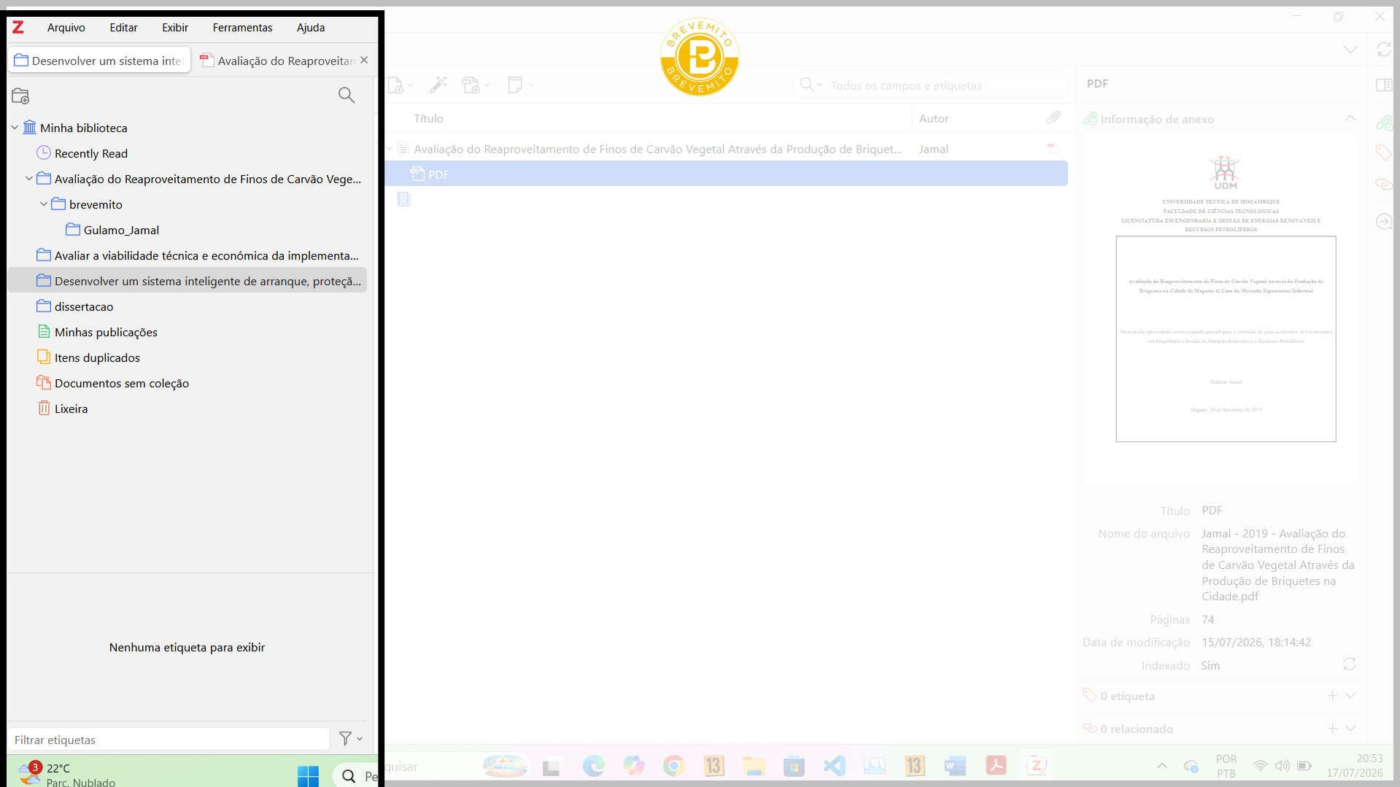This screenshot has height=787, width=1400.
Task: Open the tag filter actions funnel icon
Action: coord(350,739)
